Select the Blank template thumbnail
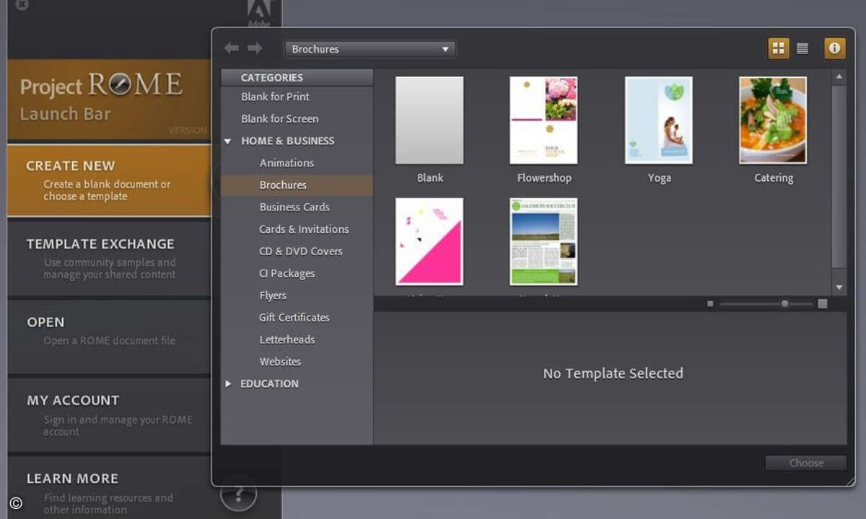 click(429, 120)
